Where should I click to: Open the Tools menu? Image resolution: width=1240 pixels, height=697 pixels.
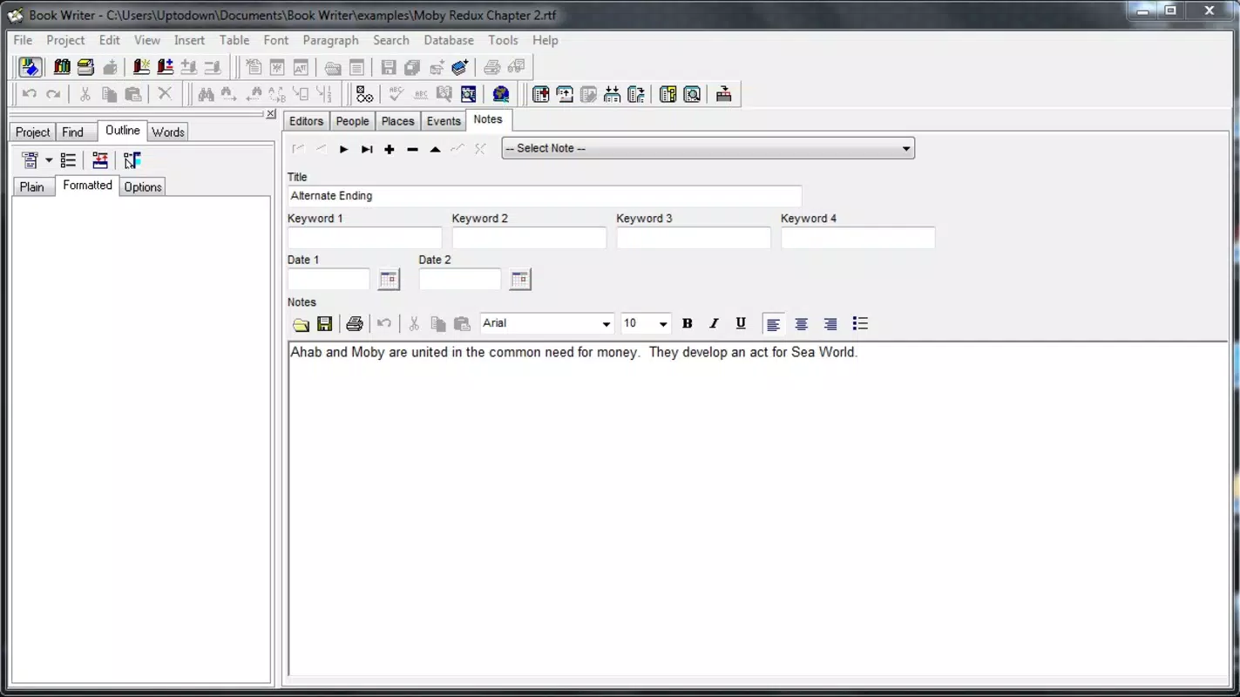click(x=503, y=40)
